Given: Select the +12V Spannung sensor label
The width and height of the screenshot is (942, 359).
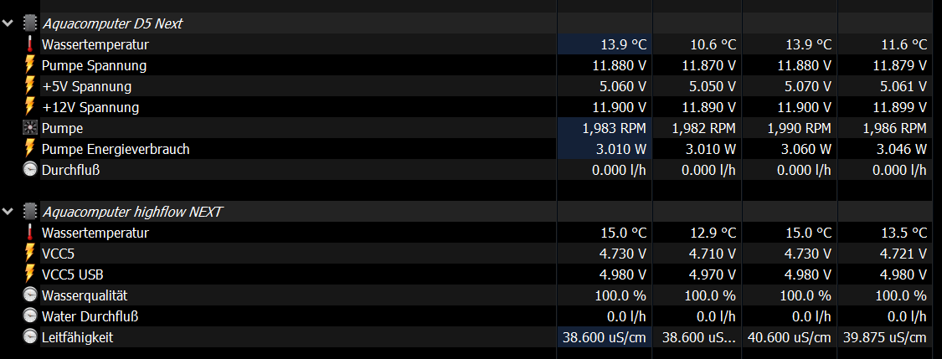Looking at the screenshot, I should (90, 108).
